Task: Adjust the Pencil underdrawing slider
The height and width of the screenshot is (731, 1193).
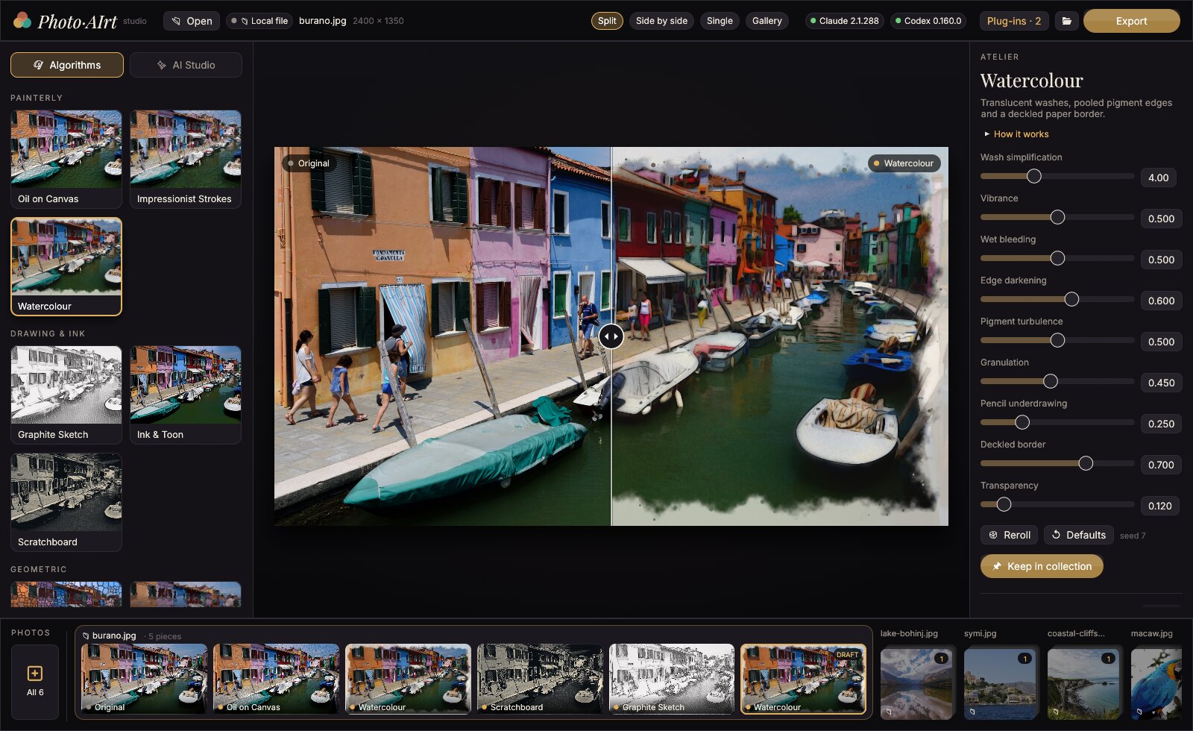Action: [1057, 422]
